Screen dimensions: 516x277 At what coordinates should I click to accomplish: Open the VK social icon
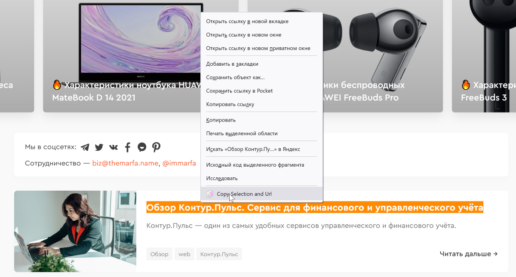[114, 147]
